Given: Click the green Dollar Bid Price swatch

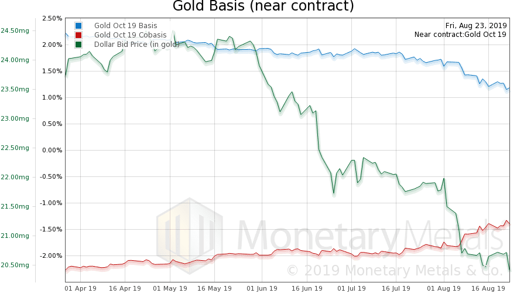Looking at the screenshot, I should point(78,45).
